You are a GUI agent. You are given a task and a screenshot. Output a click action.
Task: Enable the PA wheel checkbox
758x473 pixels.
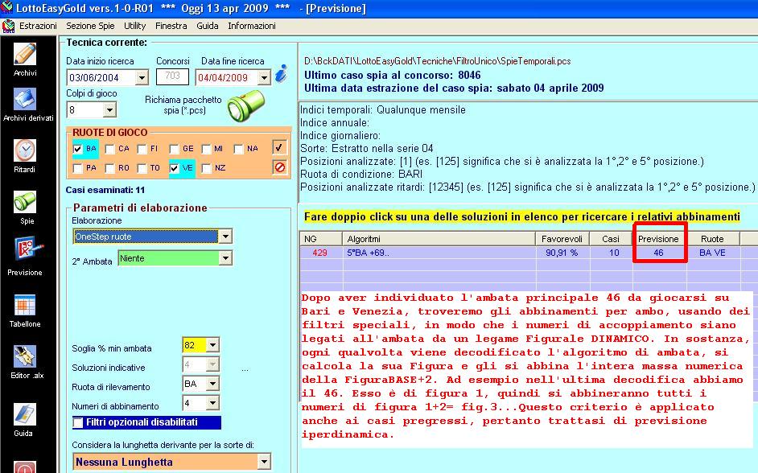[x=77, y=168]
